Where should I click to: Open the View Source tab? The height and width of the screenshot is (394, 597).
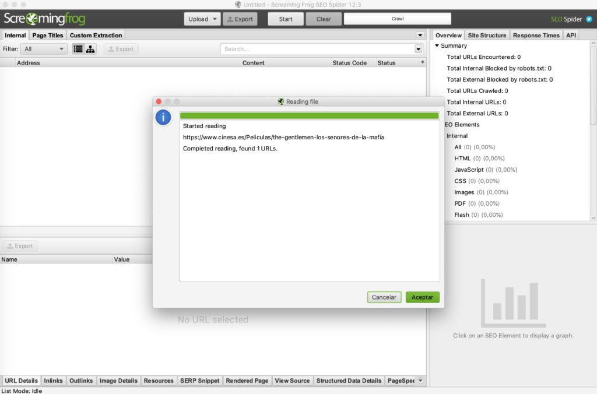pos(293,380)
